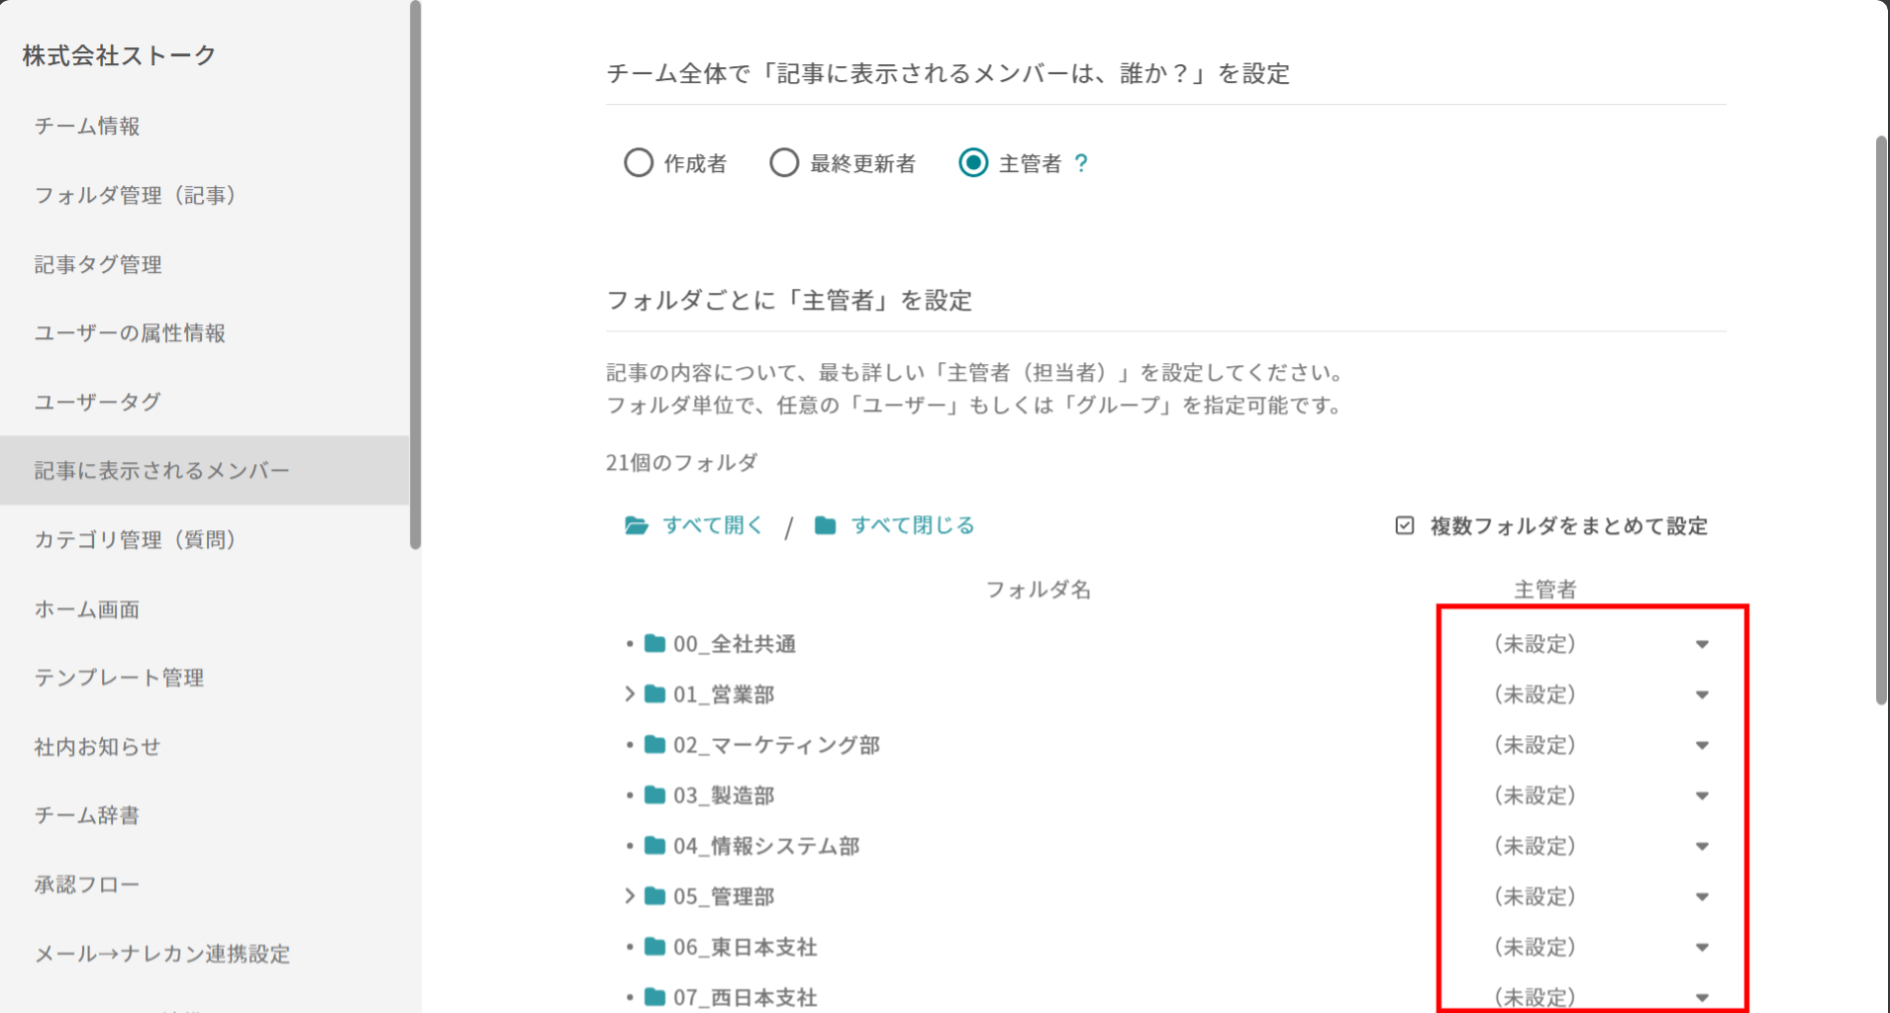
Task: Open the 主管者 dropdown for 03_製造部
Action: click(1701, 795)
